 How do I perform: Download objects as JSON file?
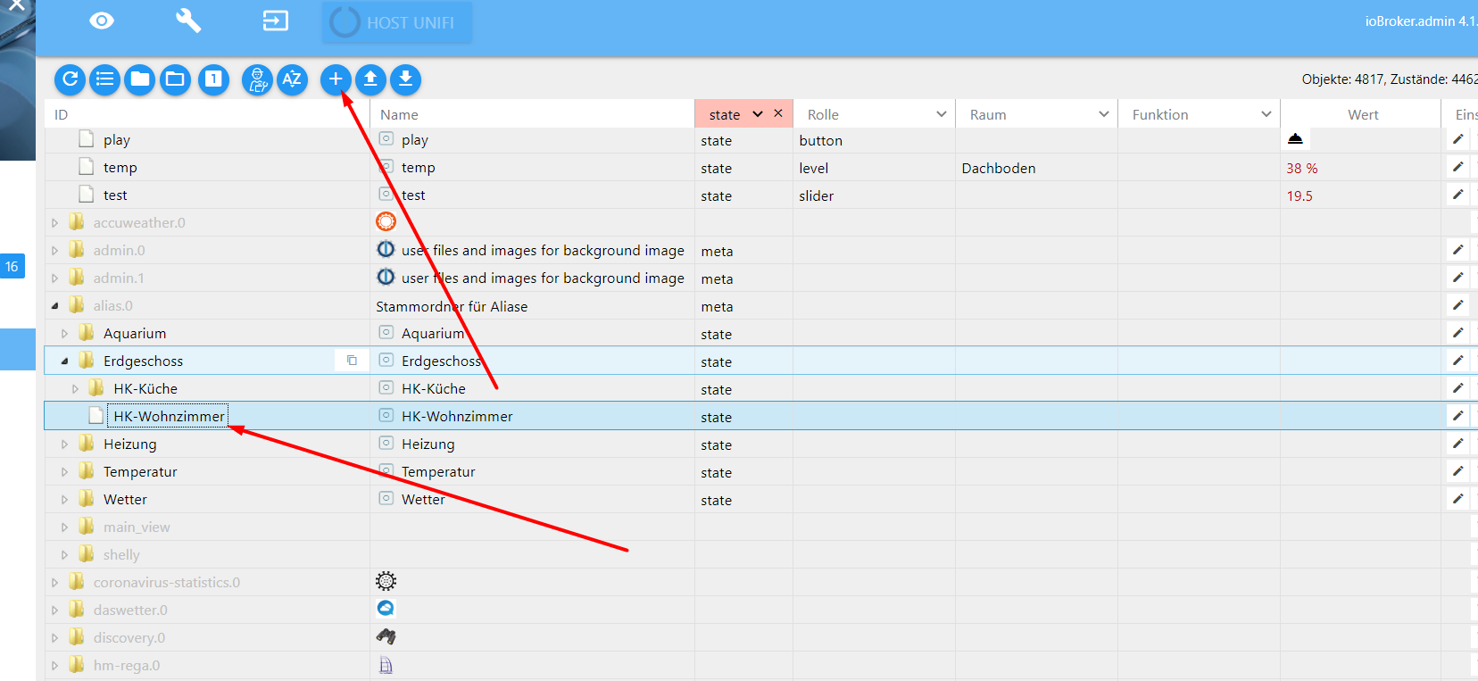tap(405, 79)
